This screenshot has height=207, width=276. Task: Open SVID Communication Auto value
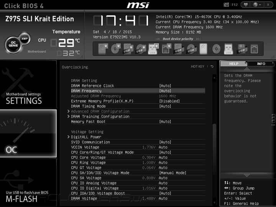165,142
